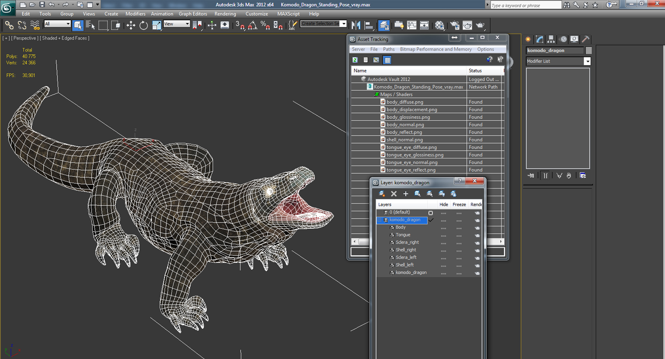Open Render Setup teapot icon

pyautogui.click(x=455, y=25)
